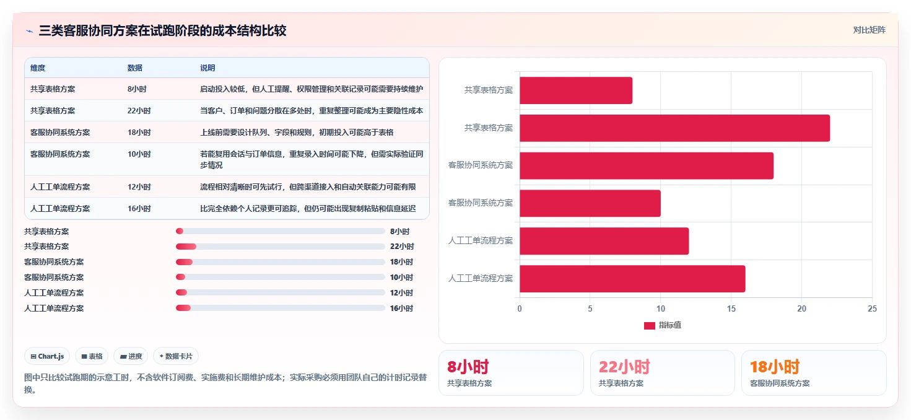Click the 指标值 legend text

[x=669, y=325]
